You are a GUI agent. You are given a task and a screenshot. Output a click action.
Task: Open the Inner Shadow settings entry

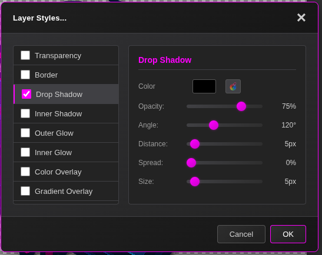tap(66, 113)
